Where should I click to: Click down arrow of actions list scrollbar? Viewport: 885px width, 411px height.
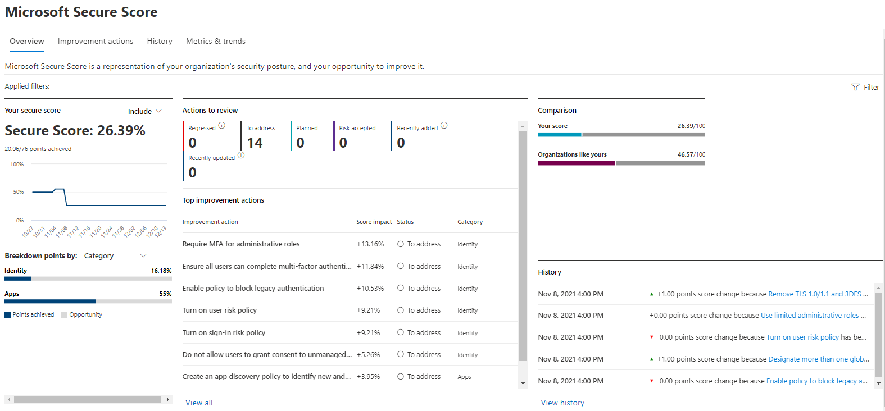[x=523, y=383]
